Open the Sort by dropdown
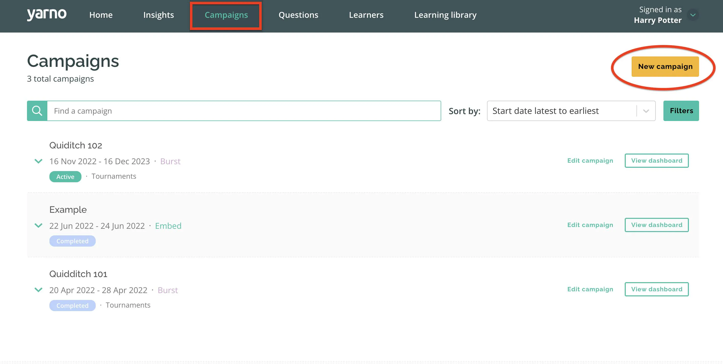The image size is (723, 364). pos(571,111)
